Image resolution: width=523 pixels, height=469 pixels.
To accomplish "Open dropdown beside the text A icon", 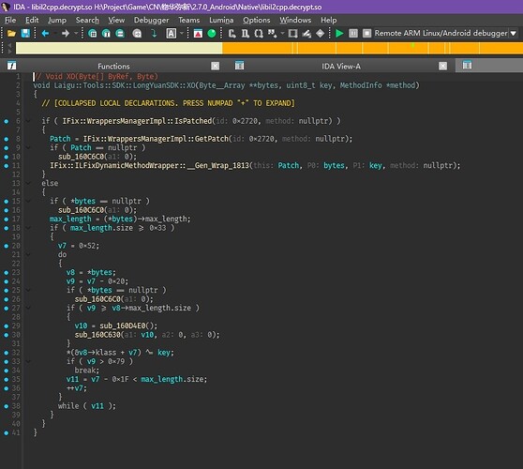I will pyautogui.click(x=182, y=34).
